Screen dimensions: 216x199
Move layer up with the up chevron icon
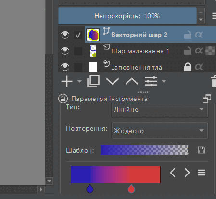[132, 81]
